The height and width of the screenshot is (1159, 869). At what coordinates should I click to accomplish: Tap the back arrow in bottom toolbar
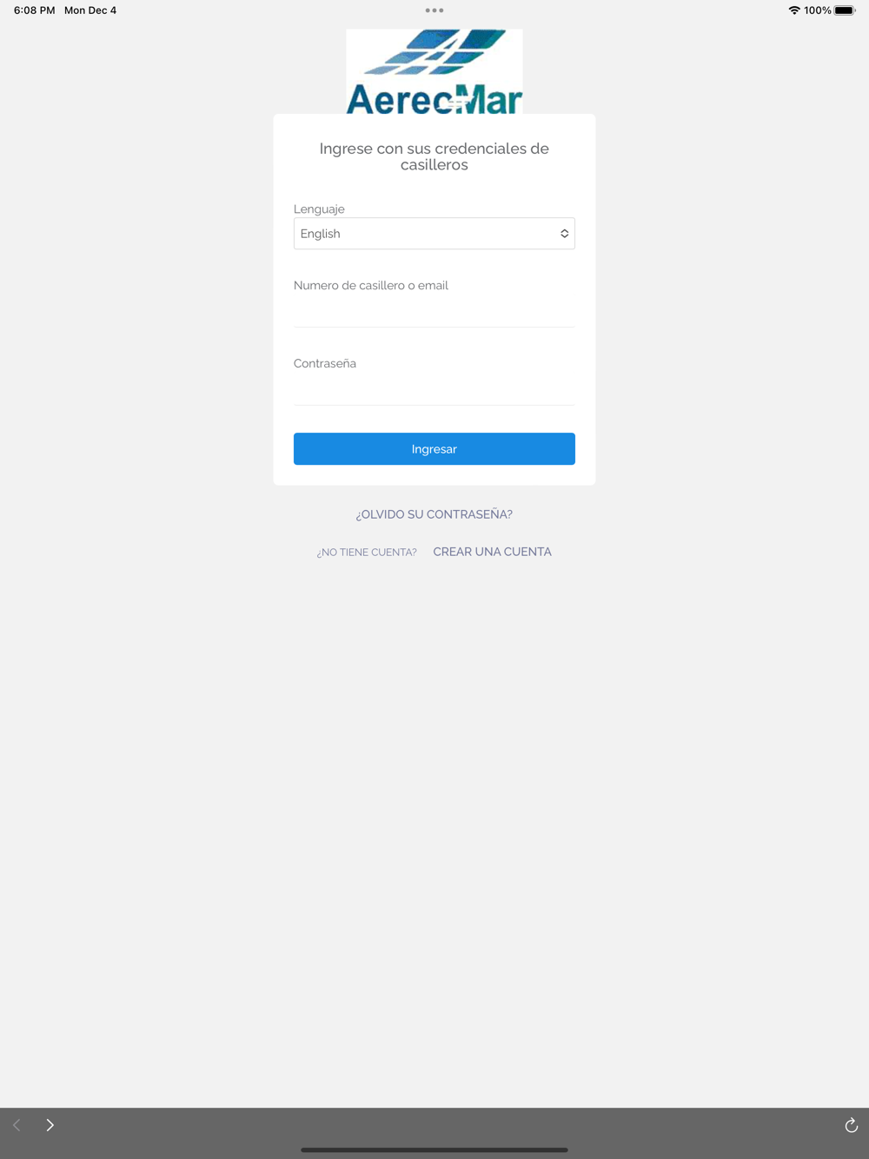point(17,1125)
